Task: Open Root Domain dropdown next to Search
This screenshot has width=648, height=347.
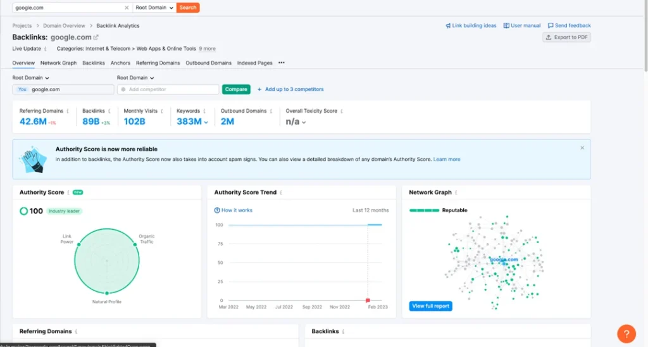Action: point(154,8)
